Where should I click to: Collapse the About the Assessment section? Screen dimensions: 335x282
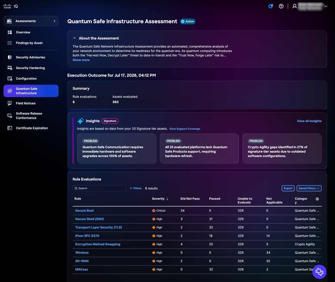point(74,38)
